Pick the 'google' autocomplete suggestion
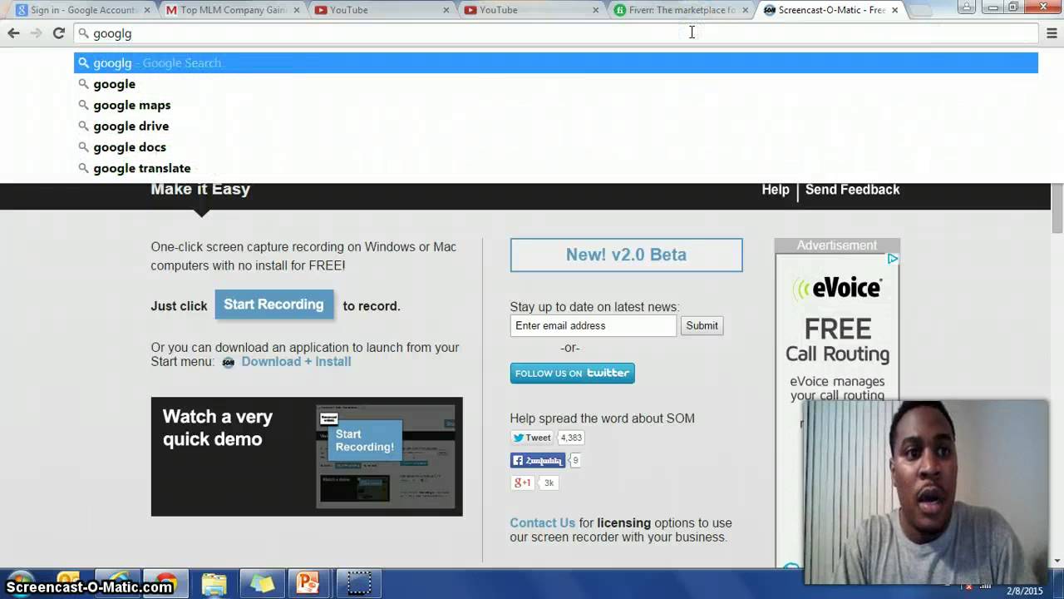The height and width of the screenshot is (599, 1064). click(556, 84)
